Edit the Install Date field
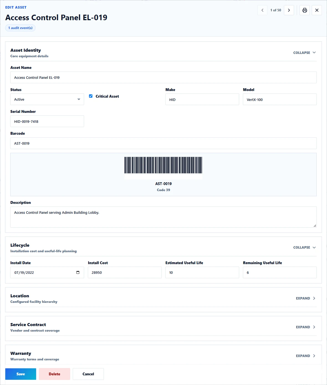327x385 pixels. (x=47, y=272)
